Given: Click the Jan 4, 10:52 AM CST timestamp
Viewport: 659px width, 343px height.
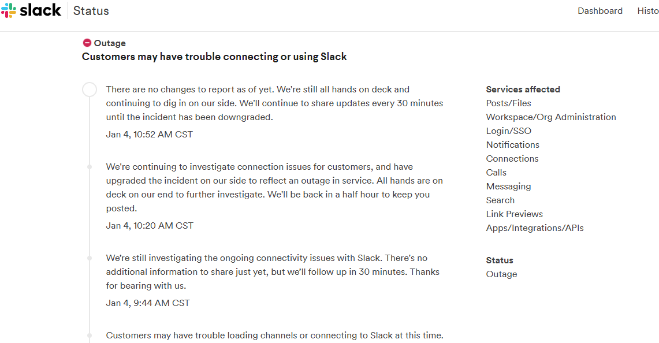Looking at the screenshot, I should 150,135.
